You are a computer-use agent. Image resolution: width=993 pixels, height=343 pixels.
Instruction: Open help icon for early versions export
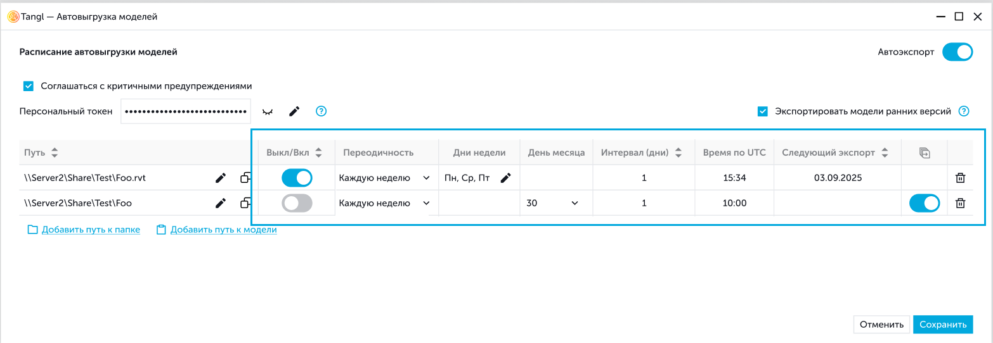(964, 111)
